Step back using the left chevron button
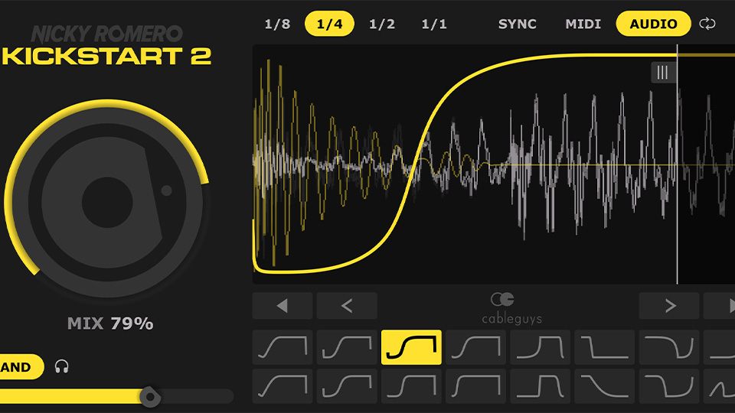Image resolution: width=735 pixels, height=413 pixels. (x=347, y=306)
